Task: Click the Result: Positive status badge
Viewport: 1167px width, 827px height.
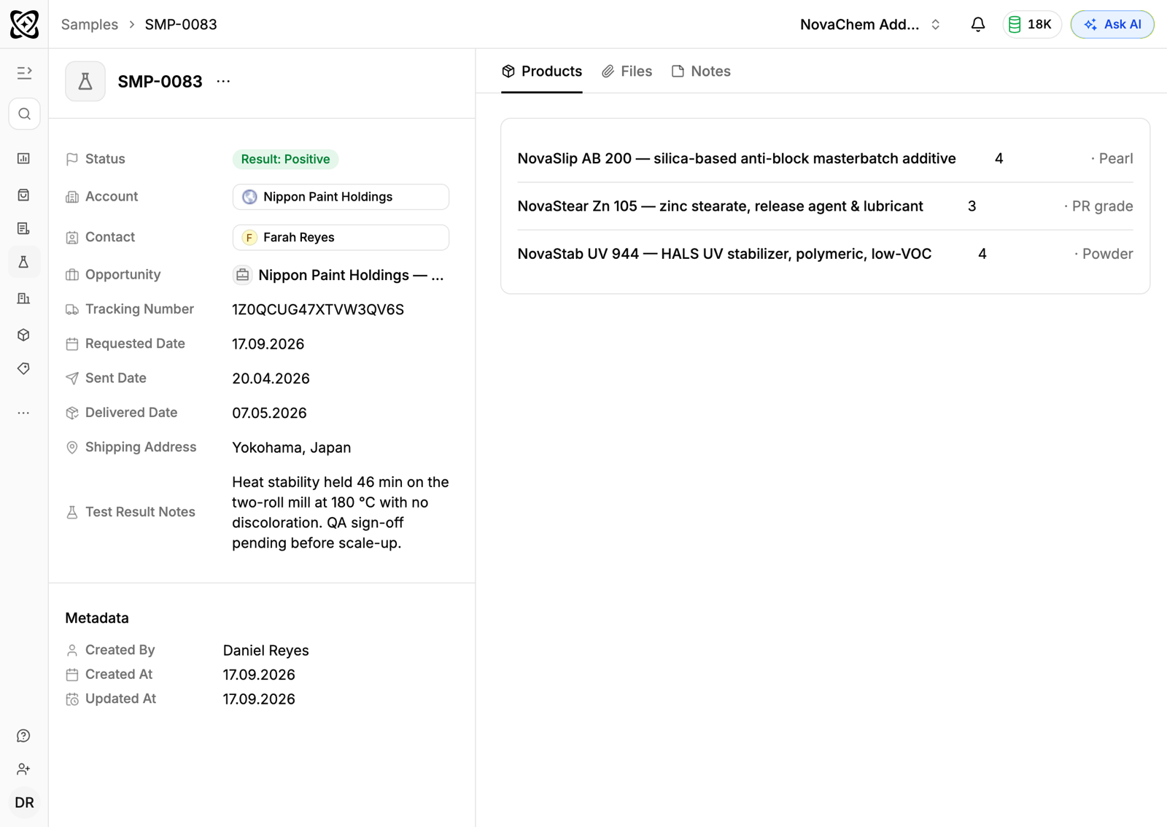Action: (285, 159)
